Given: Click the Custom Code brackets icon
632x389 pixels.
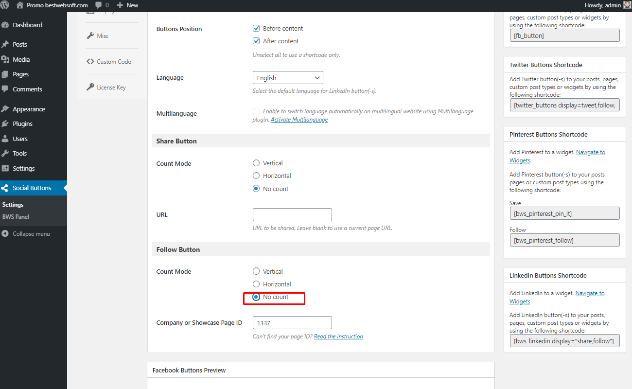Looking at the screenshot, I should coord(90,61).
